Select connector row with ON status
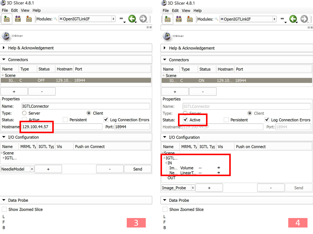The image size is (313, 234). [x=237, y=81]
